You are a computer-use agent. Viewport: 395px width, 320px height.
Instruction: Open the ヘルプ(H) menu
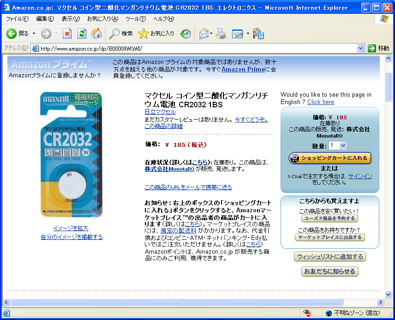tap(163, 19)
